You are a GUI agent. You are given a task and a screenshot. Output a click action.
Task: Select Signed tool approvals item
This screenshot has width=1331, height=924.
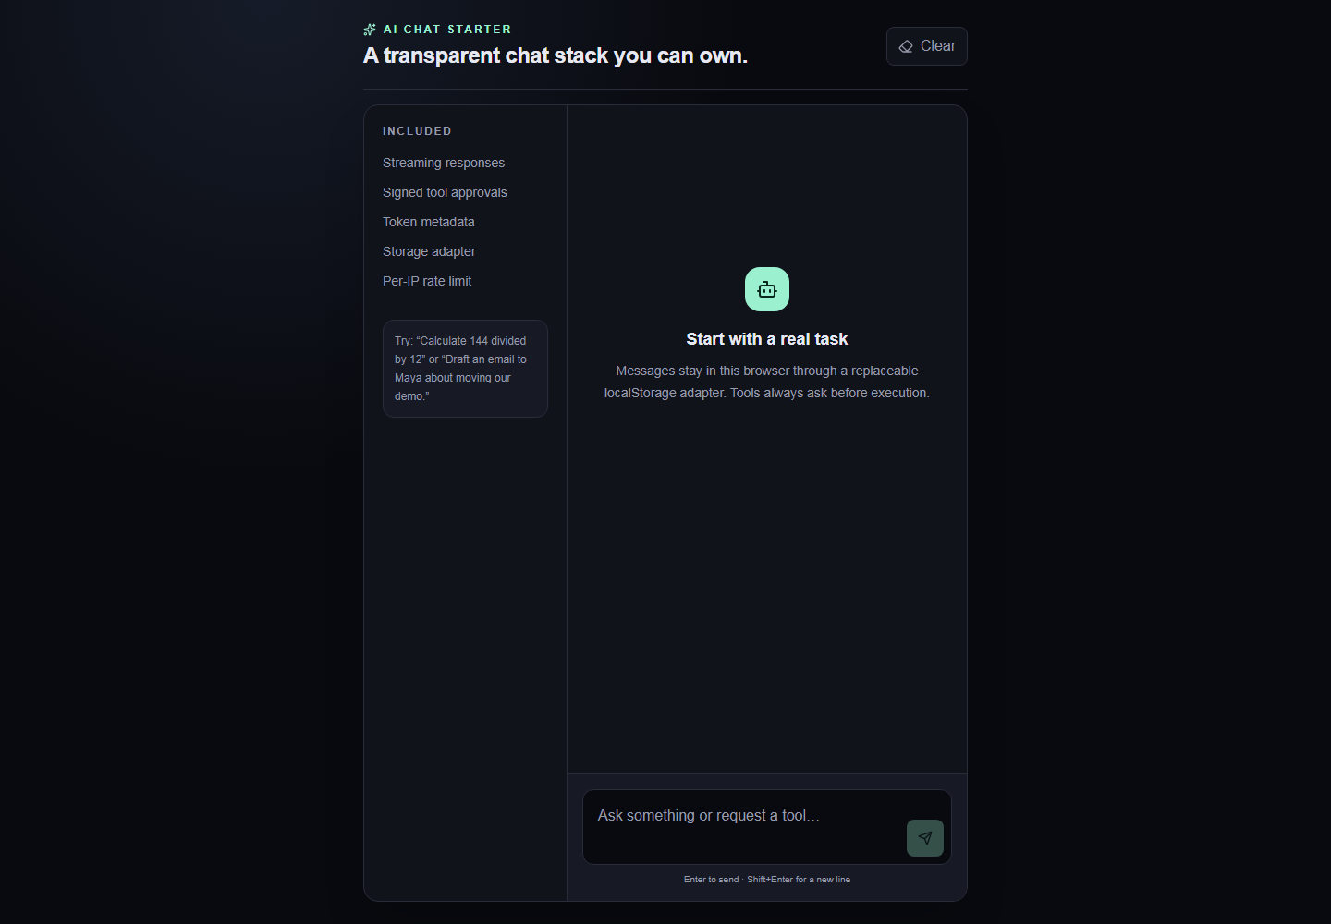pyautogui.click(x=445, y=192)
